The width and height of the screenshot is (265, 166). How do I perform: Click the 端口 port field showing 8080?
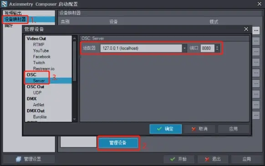coord(208,48)
